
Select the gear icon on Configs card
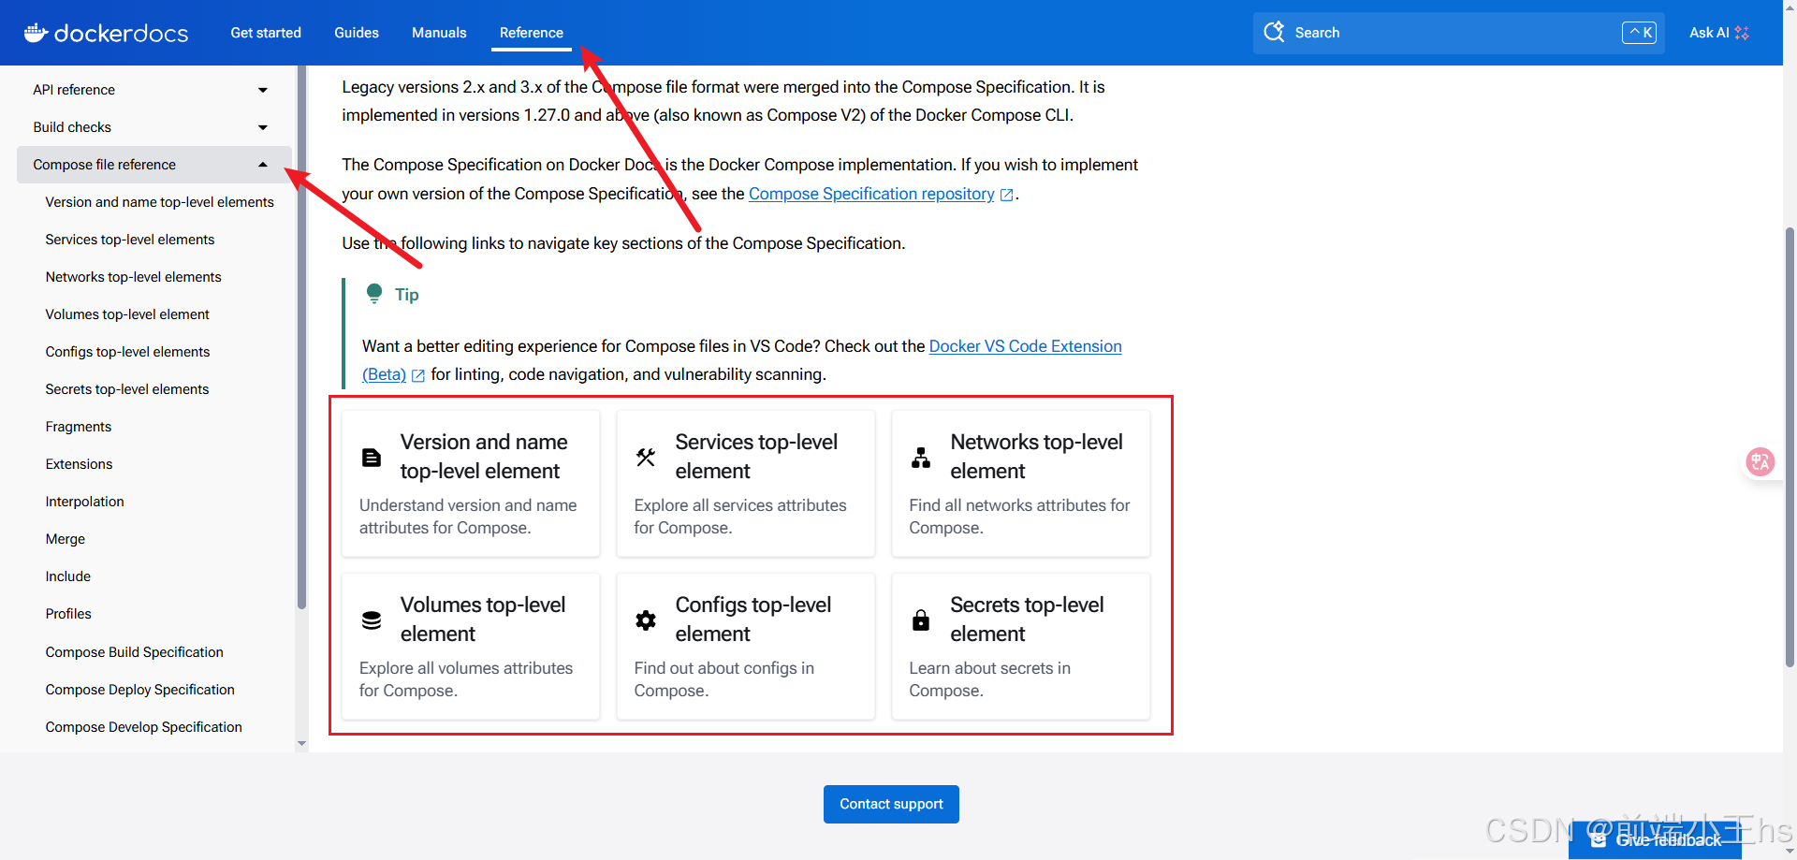coord(646,619)
